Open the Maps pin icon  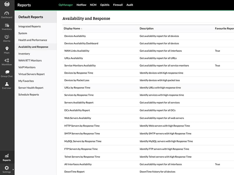(7, 49)
